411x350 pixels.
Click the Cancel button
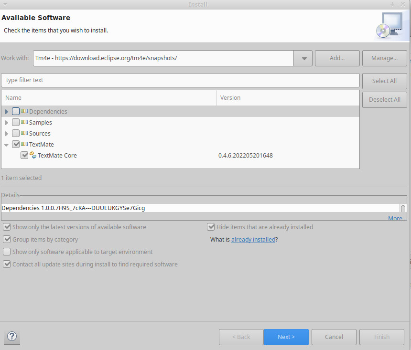click(334, 337)
